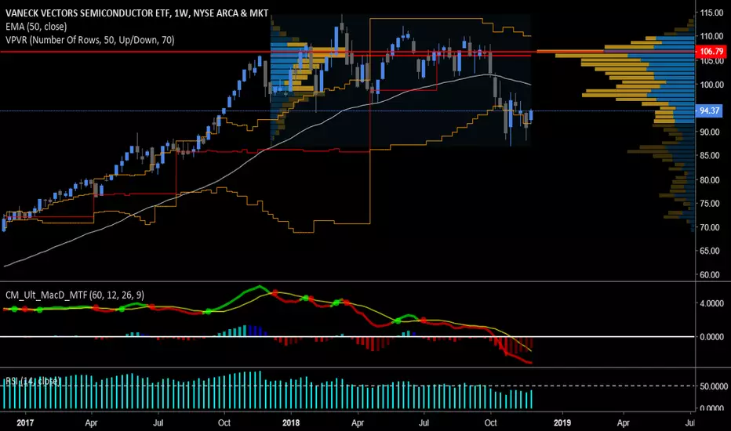Click the 2017 label on the time axis
This screenshot has width=731, height=431.
click(x=25, y=422)
